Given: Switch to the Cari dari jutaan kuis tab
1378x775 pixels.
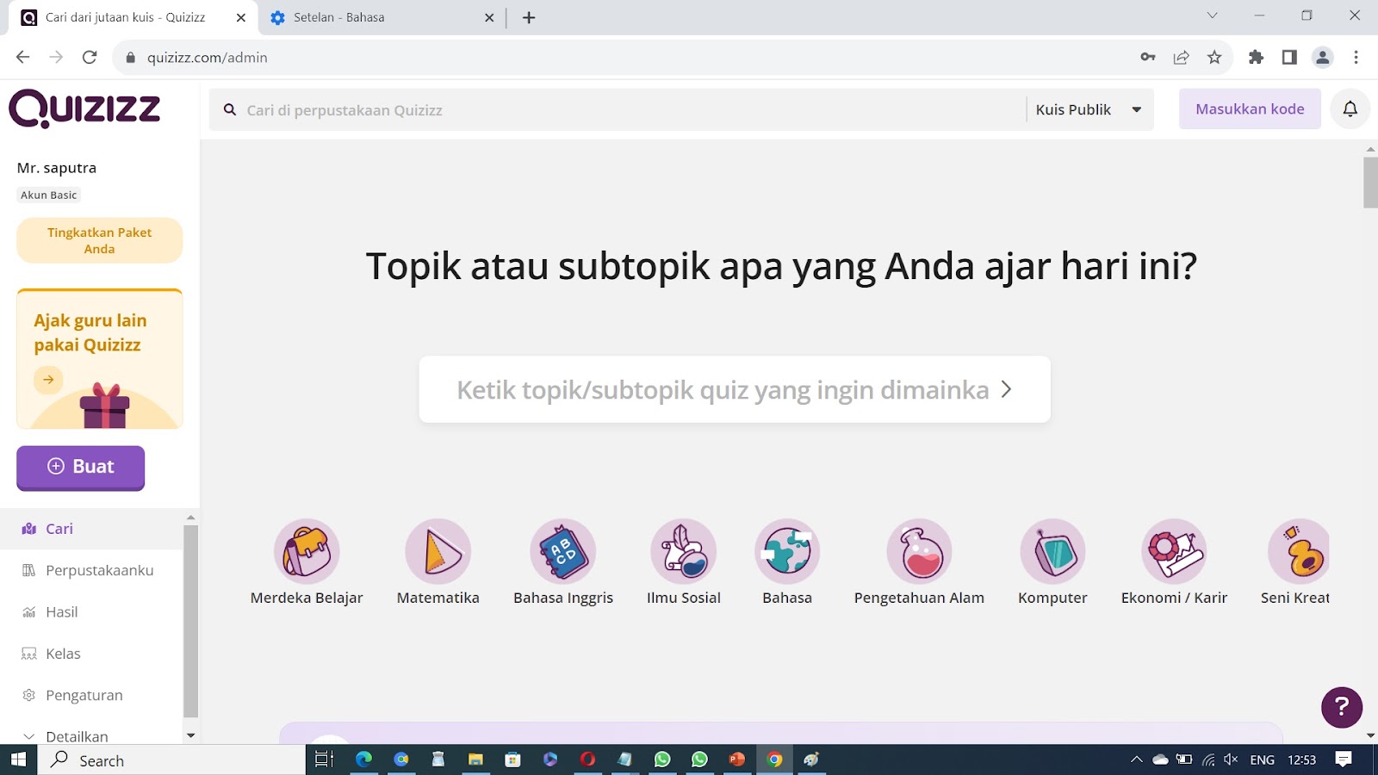Looking at the screenshot, I should (x=133, y=17).
